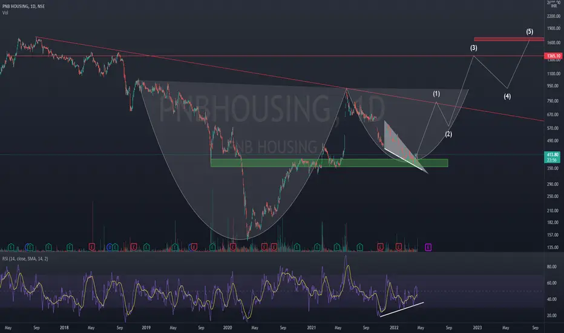Screen dimensions: 564x333
Task: Click the 950.00 price axis value
Action: (554, 86)
